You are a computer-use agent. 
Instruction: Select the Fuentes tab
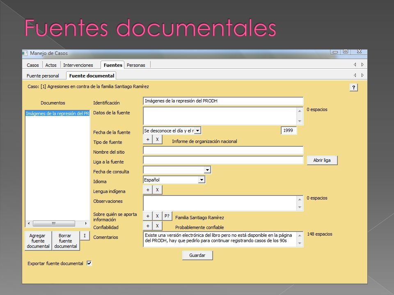[113, 65]
